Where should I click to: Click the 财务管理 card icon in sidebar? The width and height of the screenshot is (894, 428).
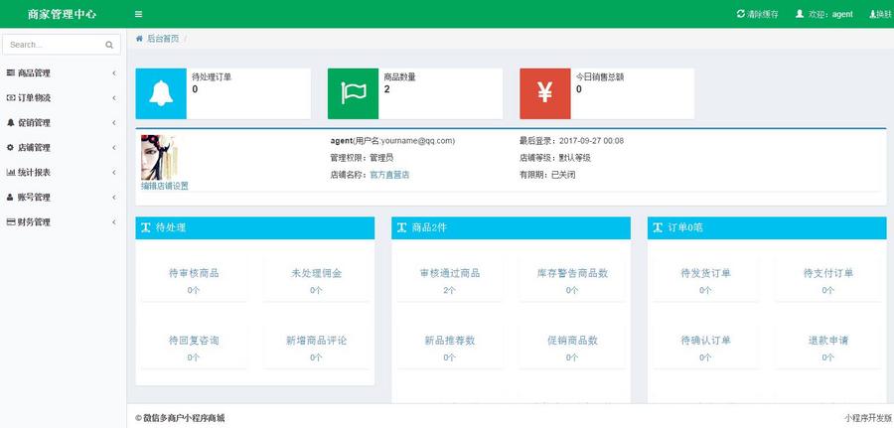pyautogui.click(x=10, y=221)
